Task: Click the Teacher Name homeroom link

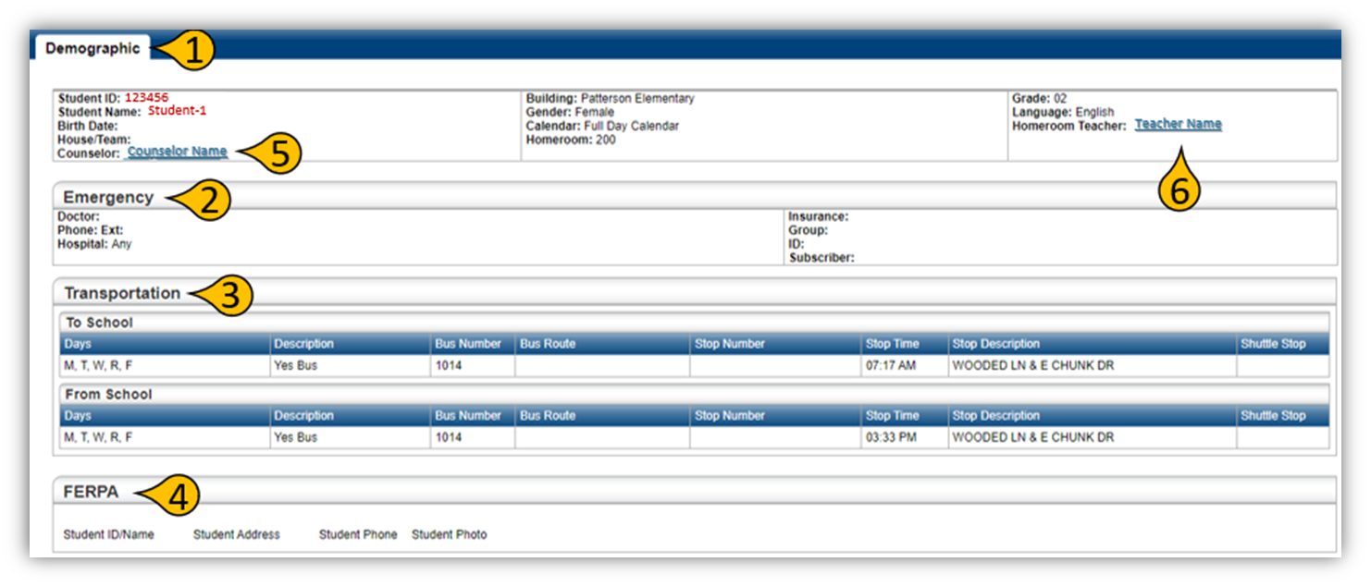Action: [1178, 124]
